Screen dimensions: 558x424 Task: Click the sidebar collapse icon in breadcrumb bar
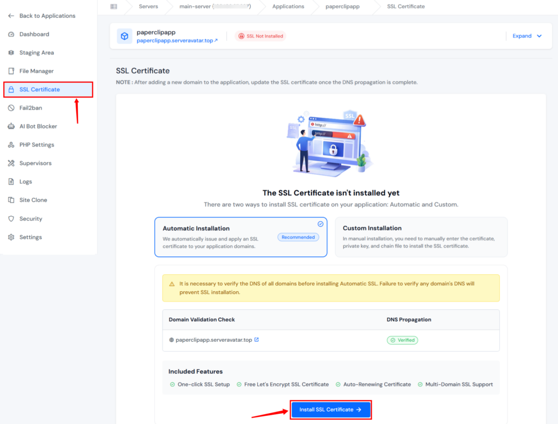pos(113,7)
